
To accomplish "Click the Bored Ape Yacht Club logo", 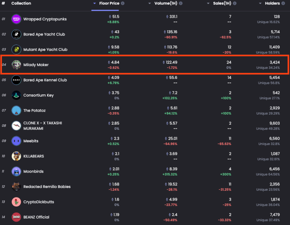I will tap(16, 34).
